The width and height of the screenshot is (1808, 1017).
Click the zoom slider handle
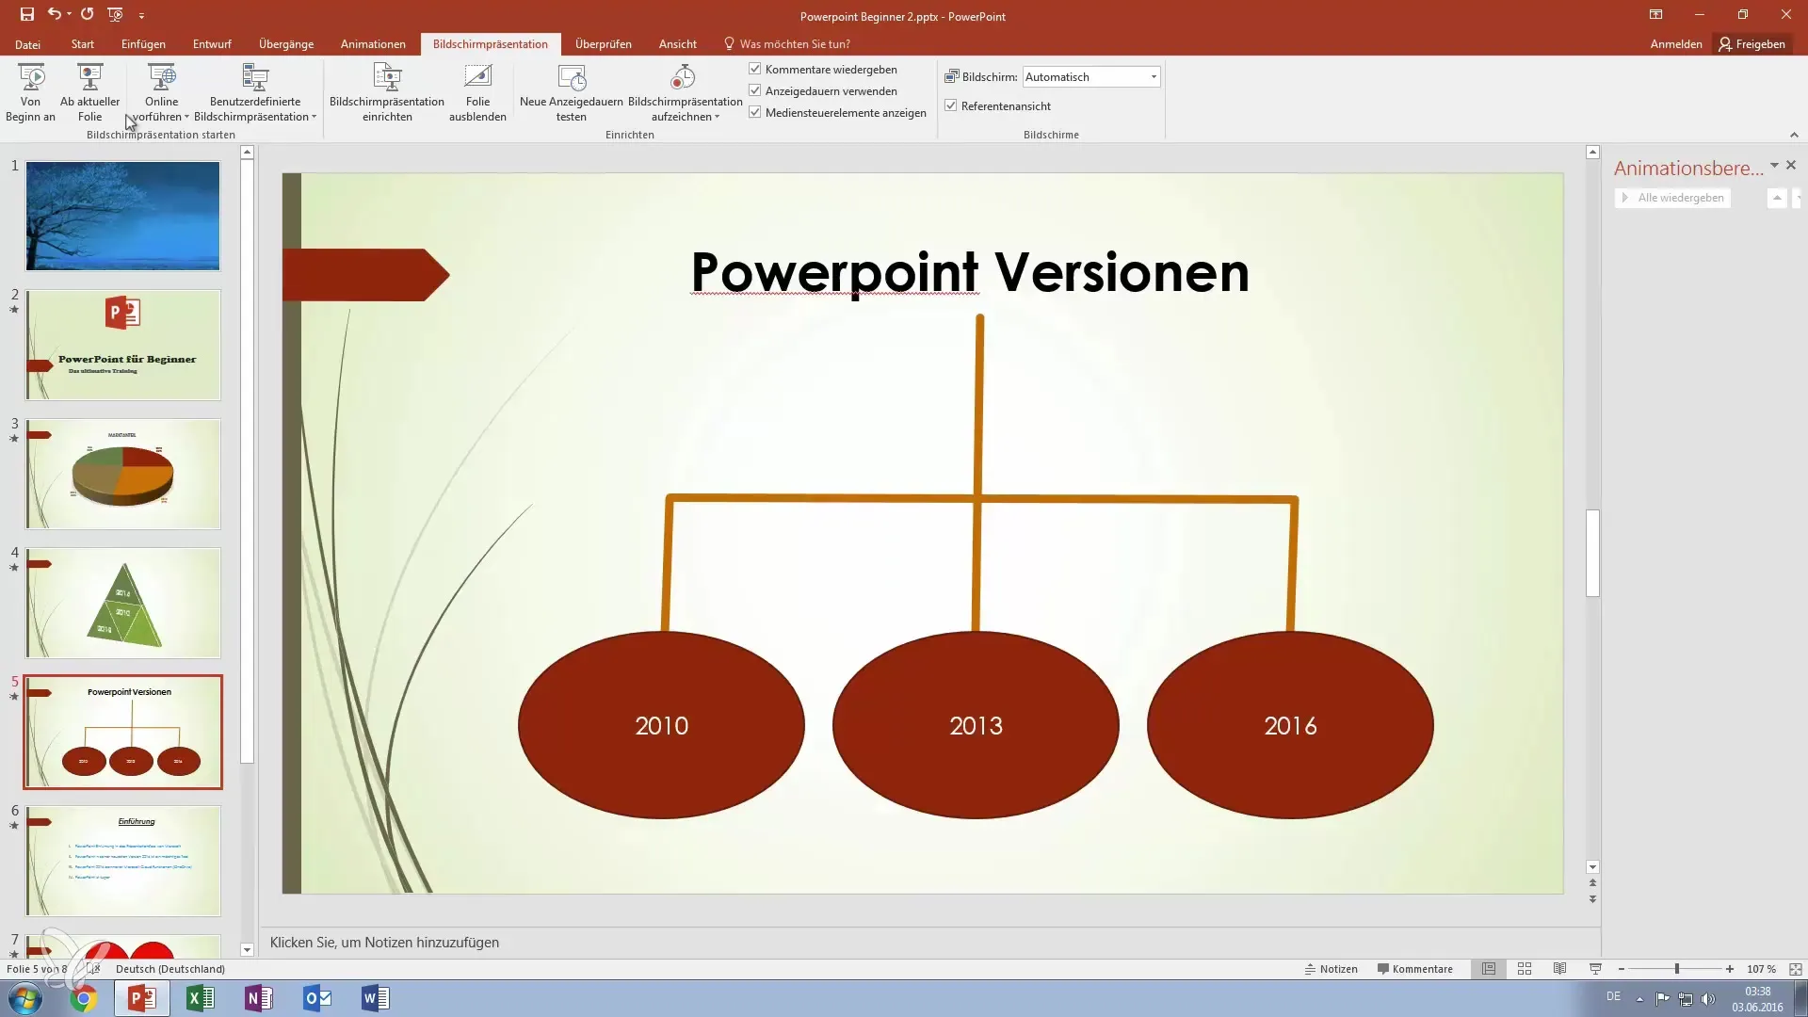tap(1677, 969)
